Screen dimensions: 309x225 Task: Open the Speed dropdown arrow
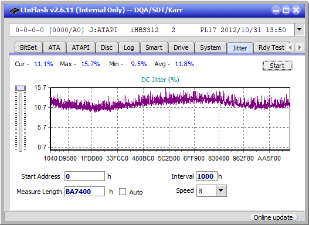[221, 190]
